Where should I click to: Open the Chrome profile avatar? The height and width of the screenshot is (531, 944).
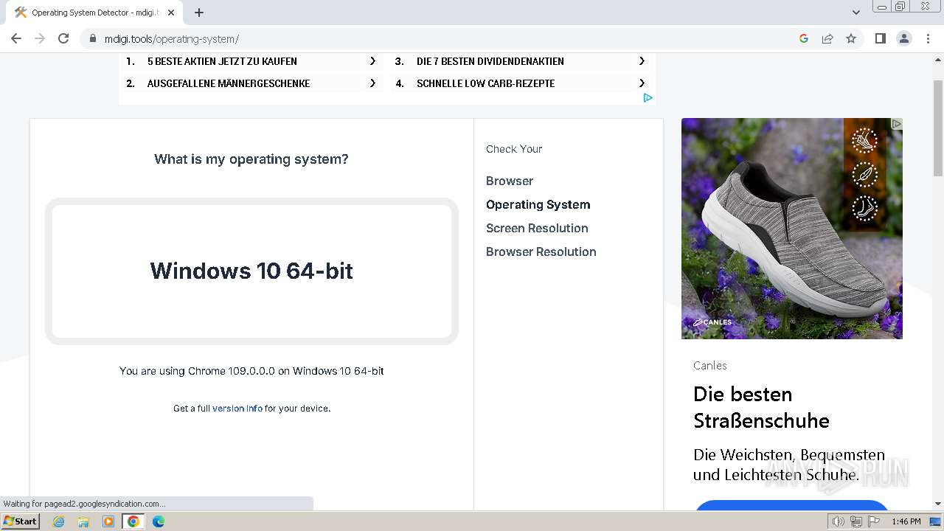pos(904,38)
